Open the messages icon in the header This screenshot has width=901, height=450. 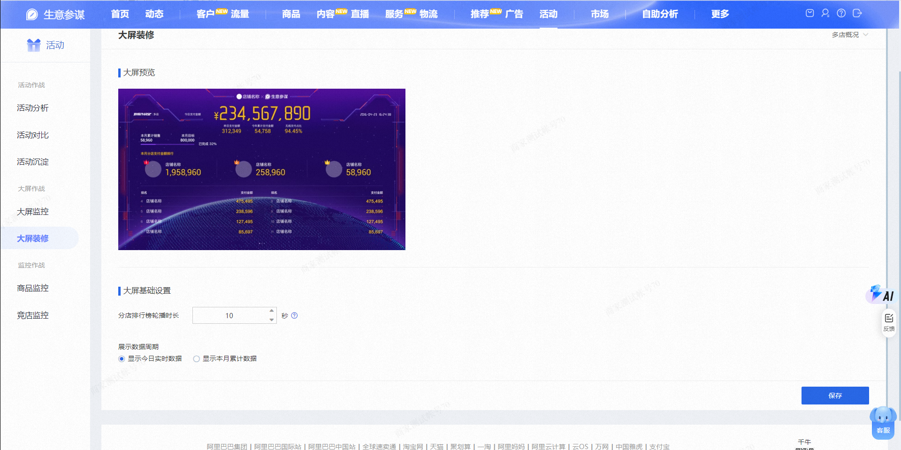(809, 13)
